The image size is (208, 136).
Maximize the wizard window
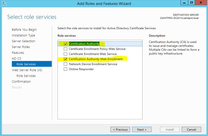[x=191, y=3]
